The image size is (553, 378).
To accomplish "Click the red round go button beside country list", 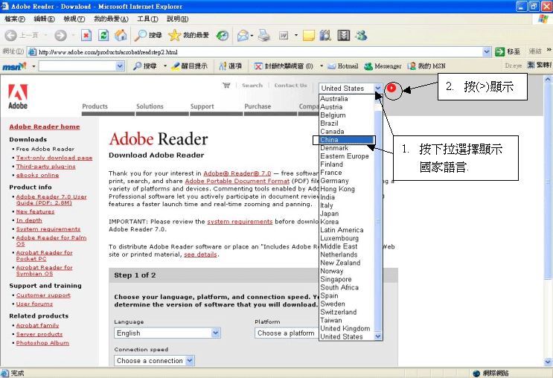I will [391, 88].
